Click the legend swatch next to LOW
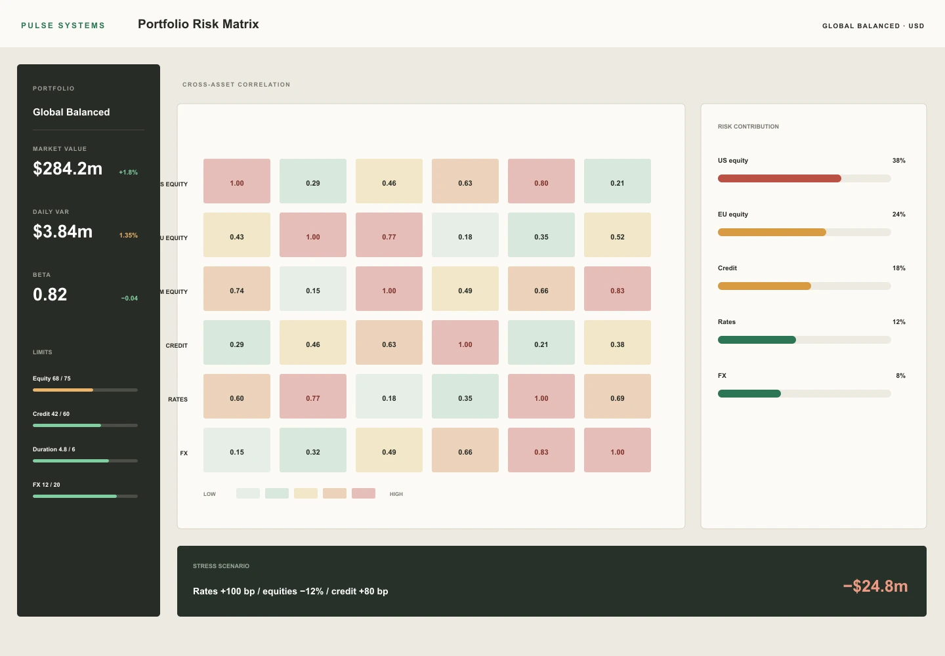The height and width of the screenshot is (656, 945). coord(248,493)
